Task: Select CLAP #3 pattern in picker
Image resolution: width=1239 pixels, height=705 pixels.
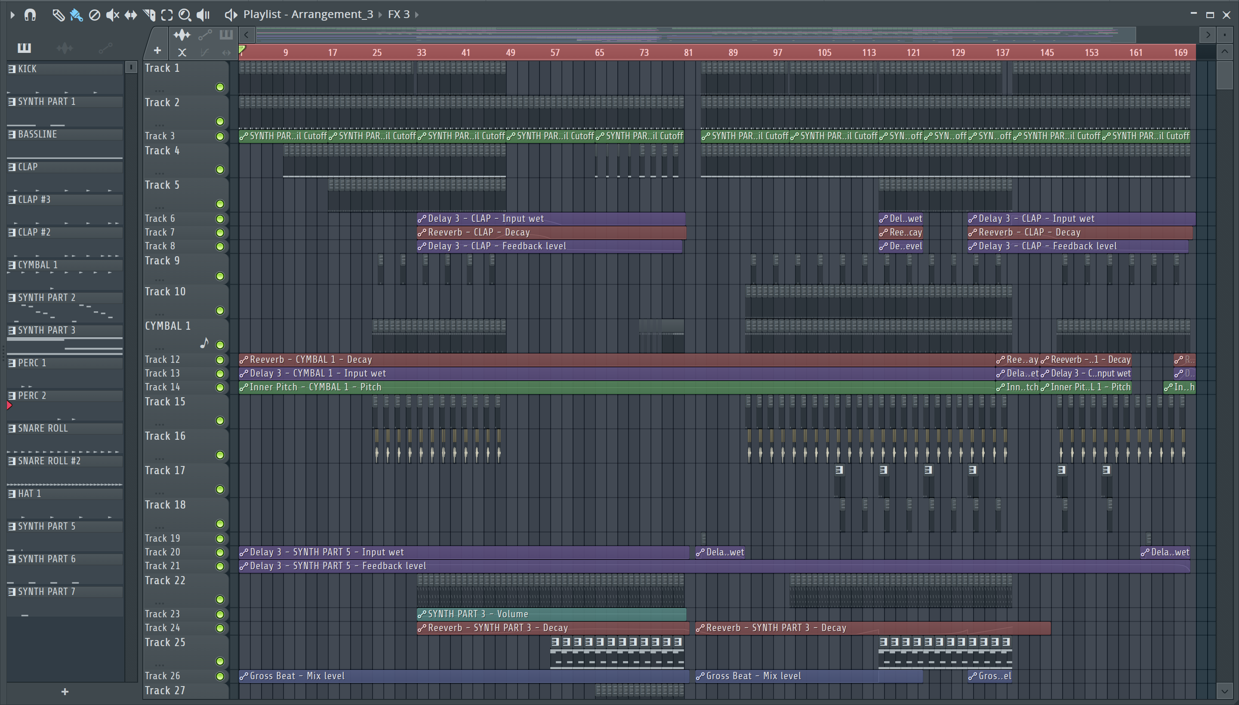Action: pyautogui.click(x=65, y=200)
